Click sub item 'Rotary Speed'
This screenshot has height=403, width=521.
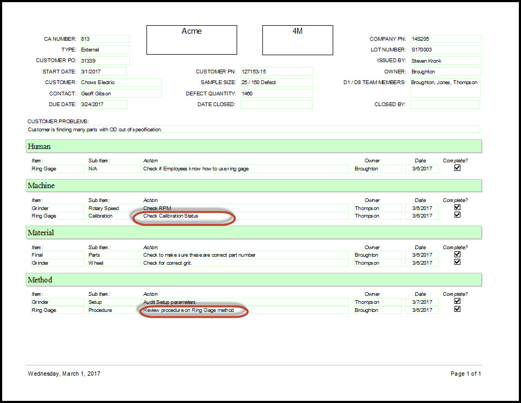click(x=114, y=208)
